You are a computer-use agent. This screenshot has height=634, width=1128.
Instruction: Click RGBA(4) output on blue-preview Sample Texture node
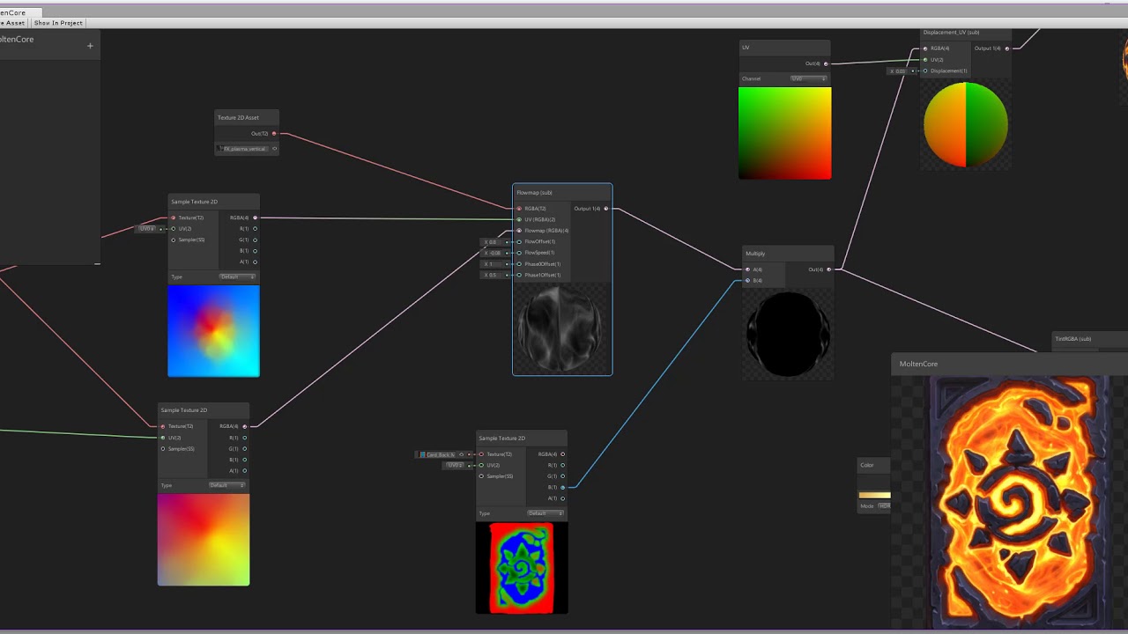tap(255, 217)
